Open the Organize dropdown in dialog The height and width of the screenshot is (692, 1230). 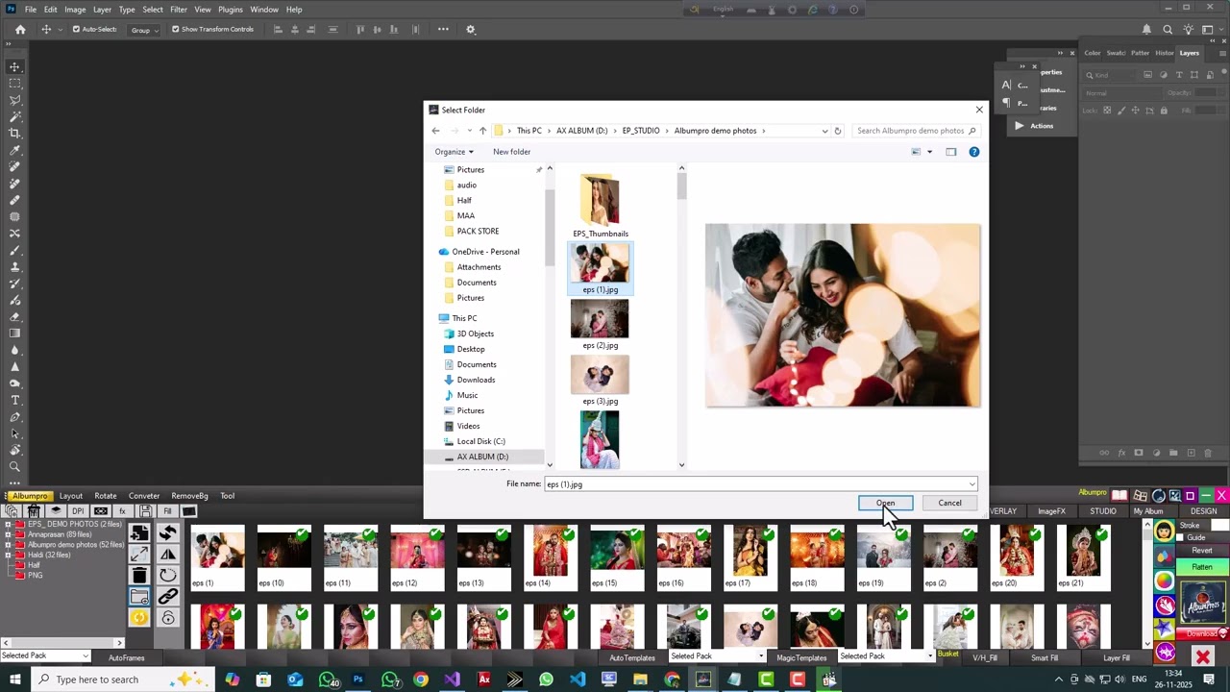454,152
